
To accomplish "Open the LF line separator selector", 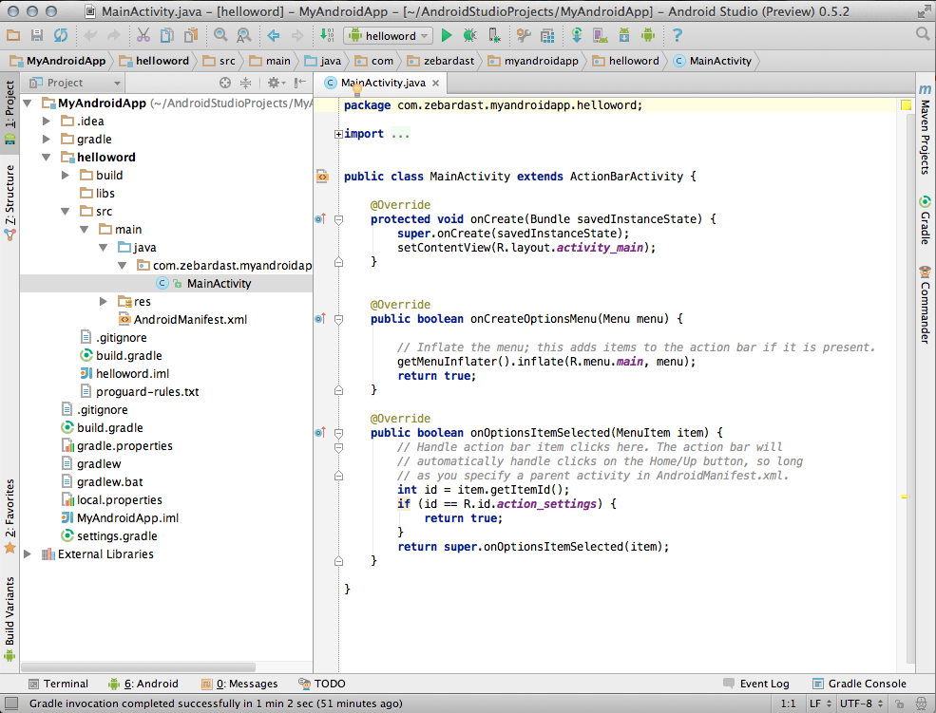I will [x=820, y=704].
